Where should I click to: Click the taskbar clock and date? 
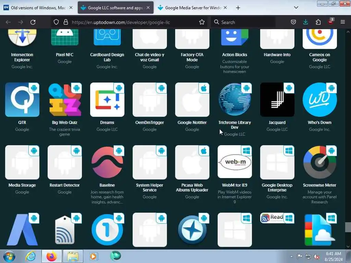click(x=334, y=256)
